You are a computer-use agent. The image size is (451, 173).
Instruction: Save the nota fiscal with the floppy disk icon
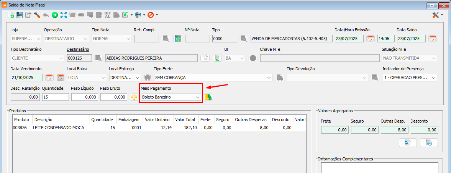tap(20, 15)
